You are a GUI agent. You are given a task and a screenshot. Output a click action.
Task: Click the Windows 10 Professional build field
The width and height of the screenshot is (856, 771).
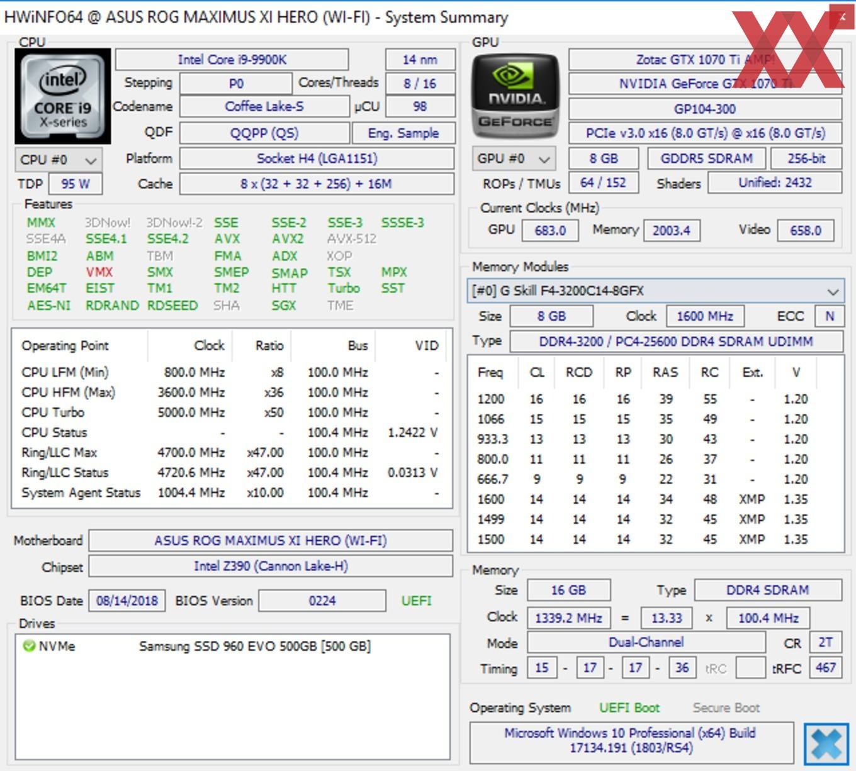(x=631, y=742)
